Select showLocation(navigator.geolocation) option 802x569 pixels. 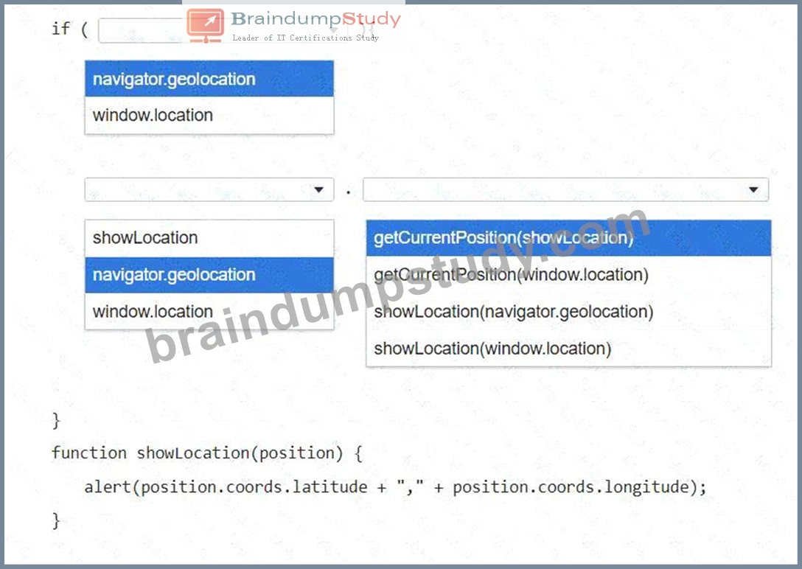tap(568, 311)
